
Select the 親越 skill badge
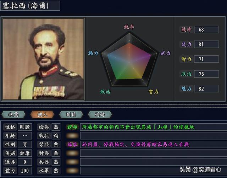tap(72, 127)
